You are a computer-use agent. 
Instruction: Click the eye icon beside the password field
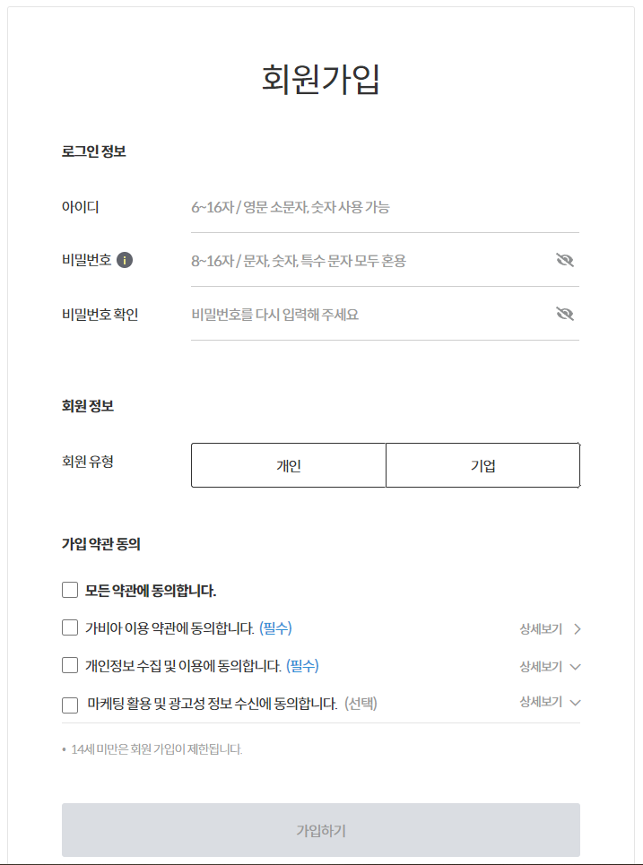click(x=565, y=260)
